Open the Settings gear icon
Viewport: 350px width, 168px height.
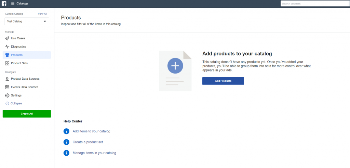point(7,95)
